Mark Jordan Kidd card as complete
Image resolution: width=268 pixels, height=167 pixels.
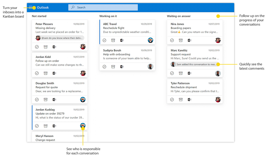pyautogui.click(x=37, y=73)
